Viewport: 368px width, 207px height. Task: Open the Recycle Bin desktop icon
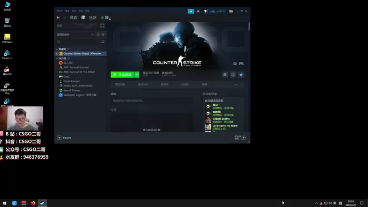coord(7,22)
